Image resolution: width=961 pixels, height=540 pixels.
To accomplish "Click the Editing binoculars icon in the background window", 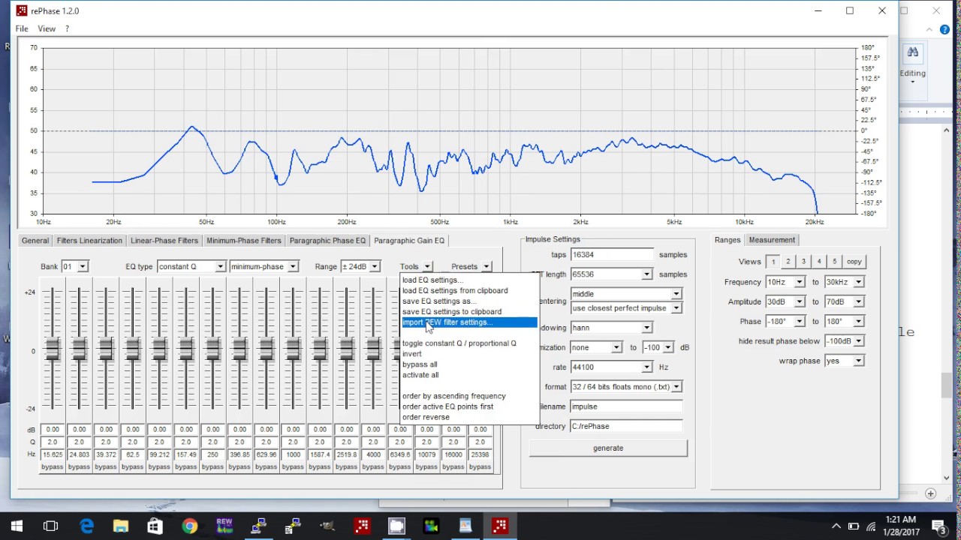I will (913, 52).
